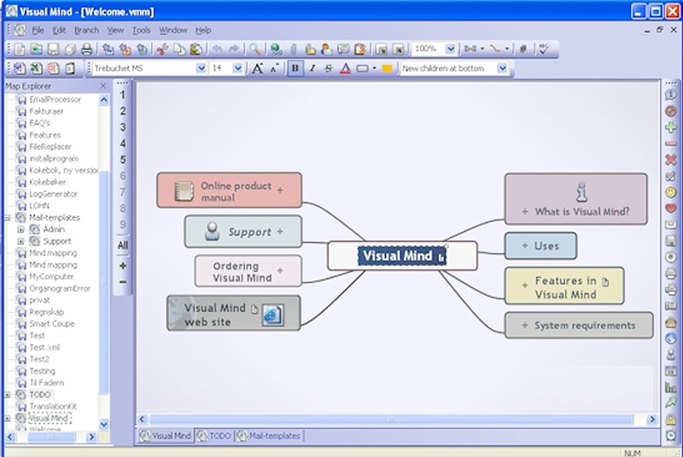
Task: Click the central Visual Mind root node
Action: pos(402,256)
